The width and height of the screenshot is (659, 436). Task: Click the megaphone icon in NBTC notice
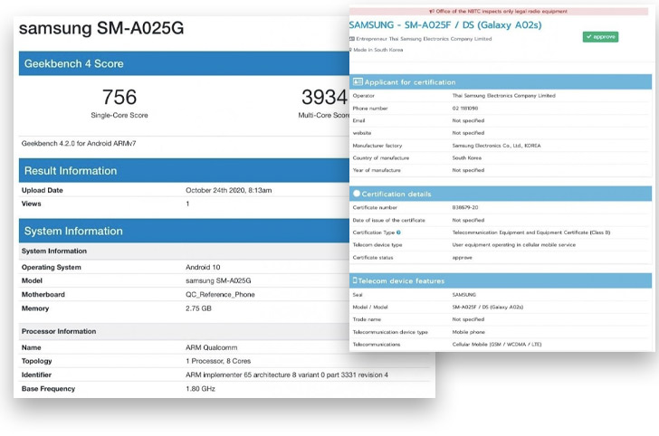coord(431,12)
